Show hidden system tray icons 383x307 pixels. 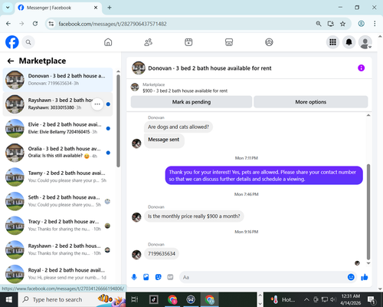pos(306,299)
